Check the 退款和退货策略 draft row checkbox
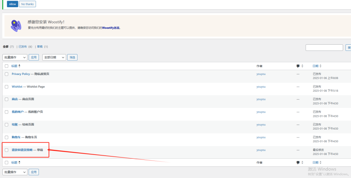 (7, 150)
